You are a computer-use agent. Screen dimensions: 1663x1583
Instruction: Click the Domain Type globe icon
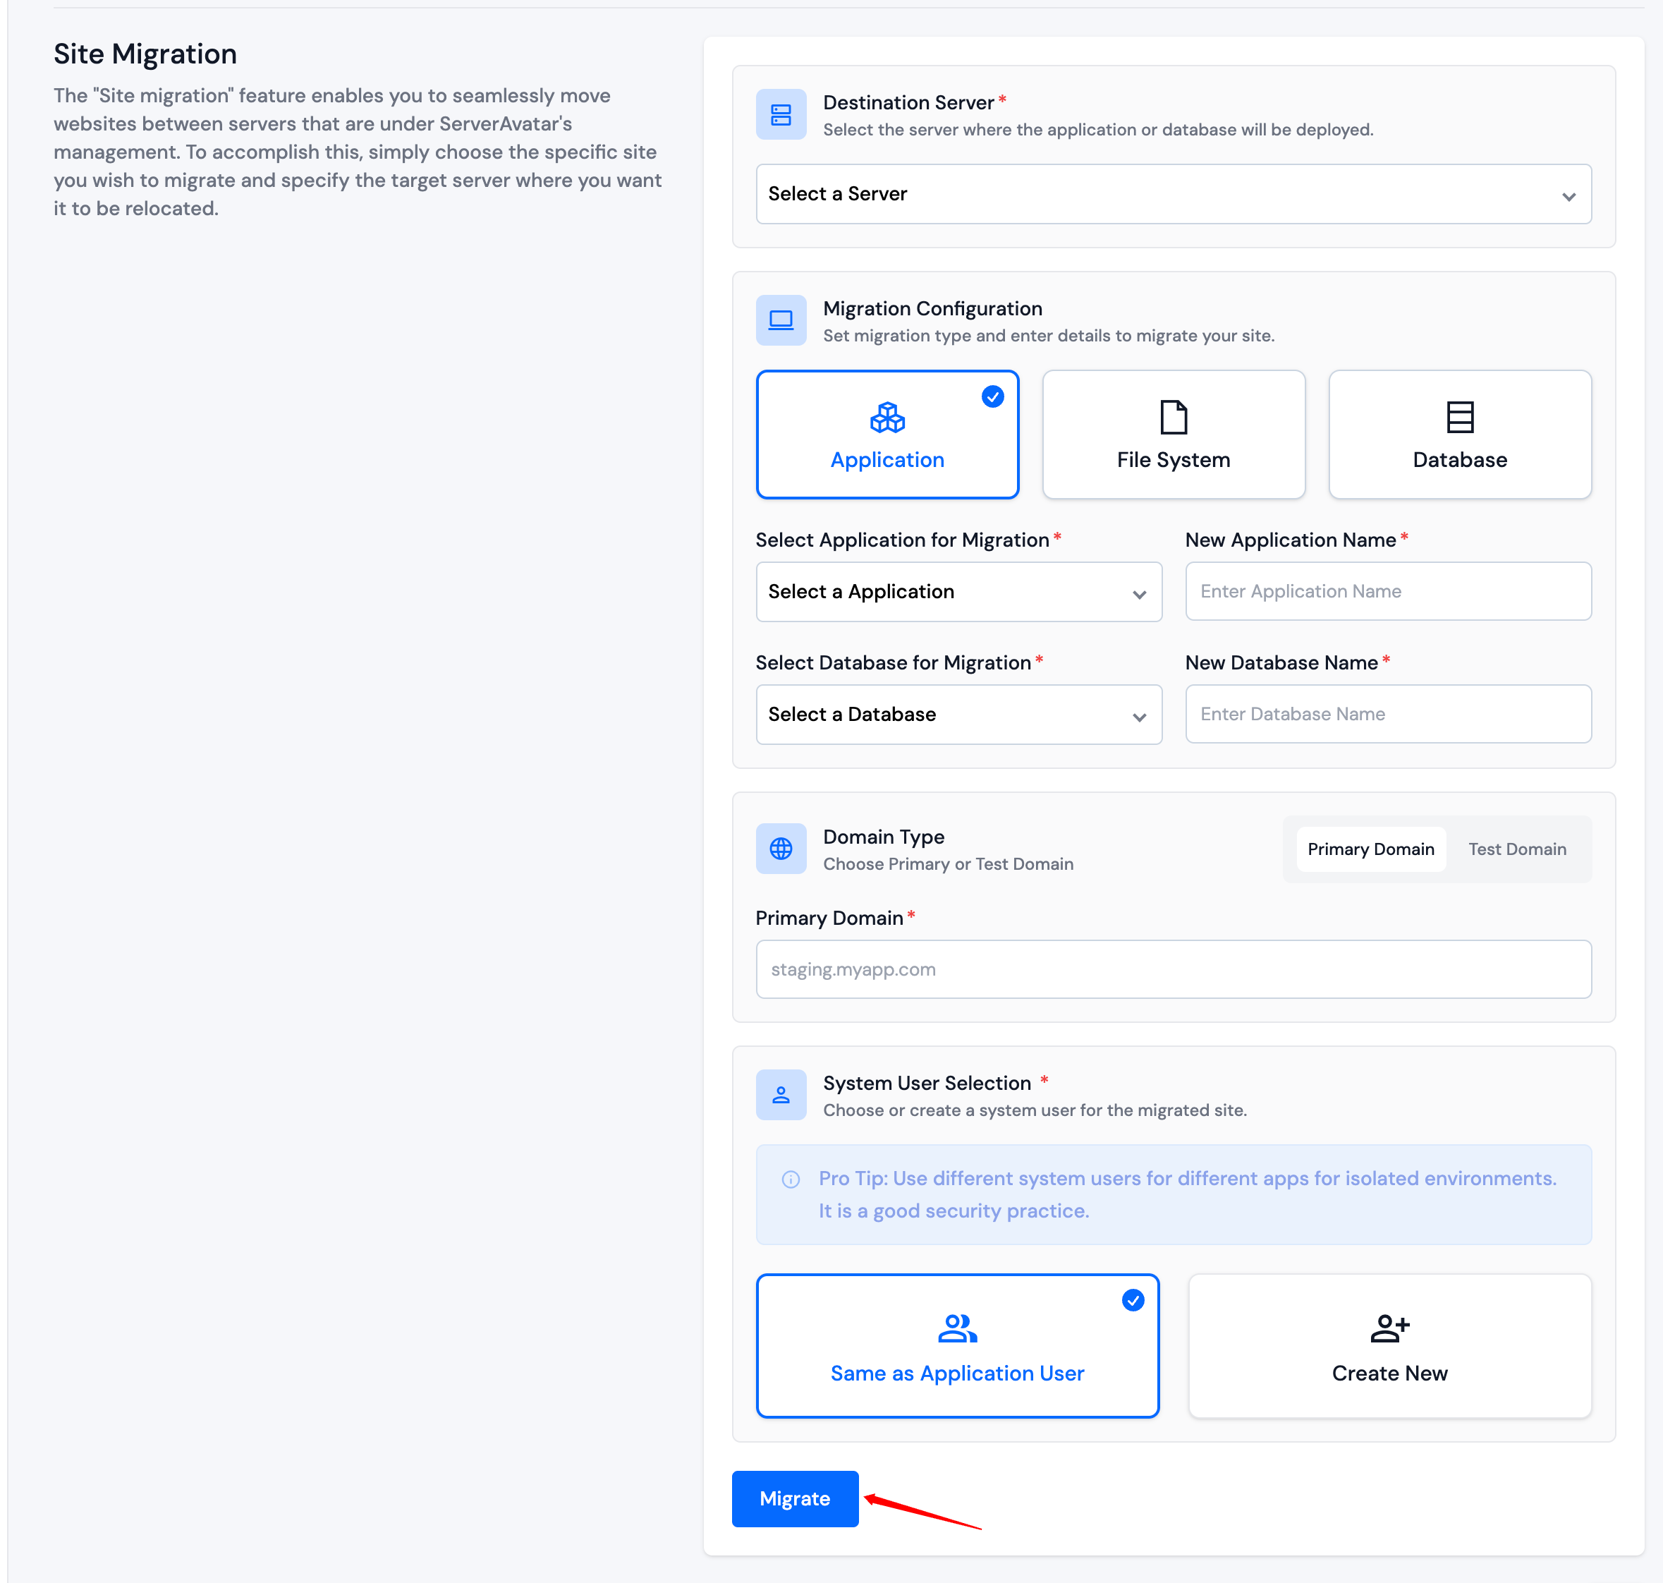pyautogui.click(x=781, y=849)
